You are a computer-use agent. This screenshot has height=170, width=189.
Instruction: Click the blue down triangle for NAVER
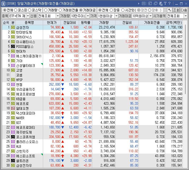pos(63,118)
